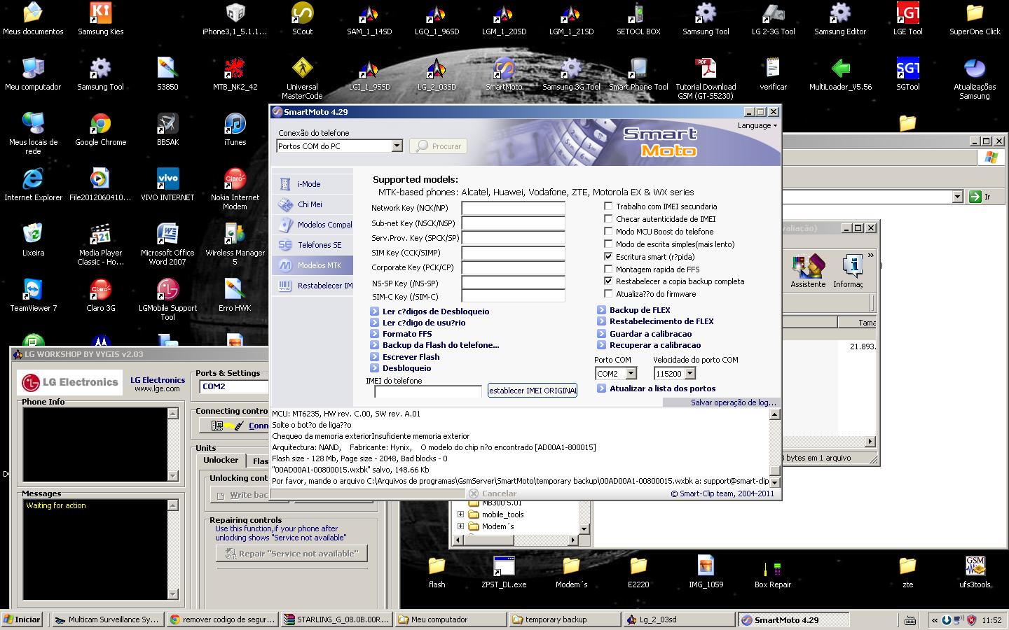Open the Language dropdown menu
This screenshot has width=1009, height=630.
pyautogui.click(x=757, y=126)
